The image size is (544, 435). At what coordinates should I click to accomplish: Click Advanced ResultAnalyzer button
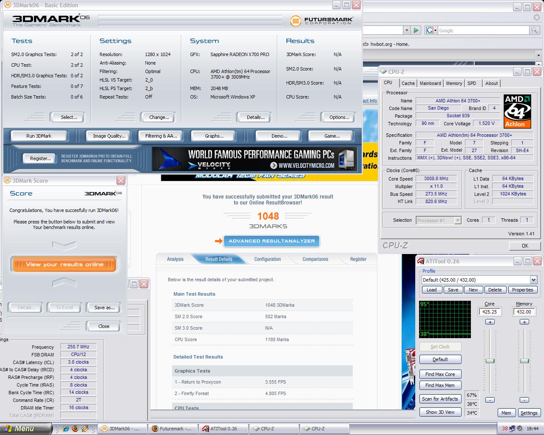(x=272, y=241)
